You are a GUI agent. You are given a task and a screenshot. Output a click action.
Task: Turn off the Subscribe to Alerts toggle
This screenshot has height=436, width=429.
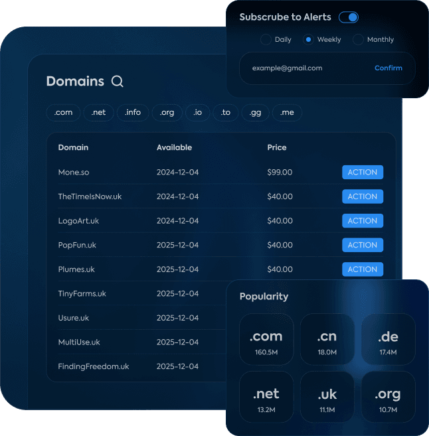(x=349, y=17)
